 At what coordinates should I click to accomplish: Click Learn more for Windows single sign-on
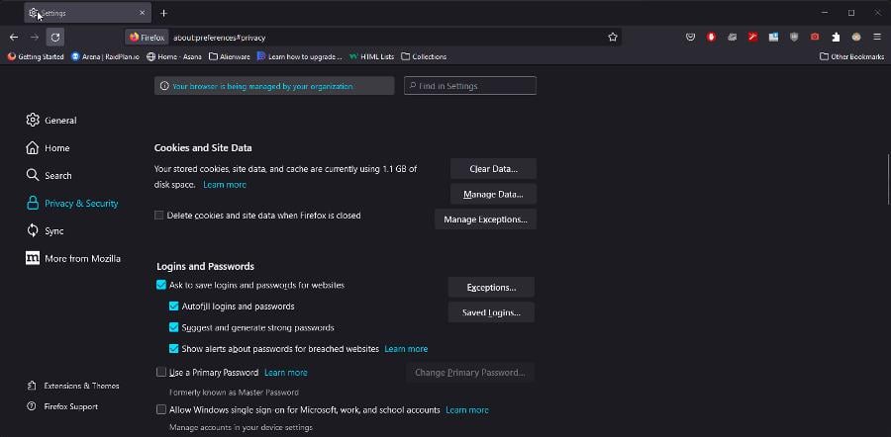pos(467,409)
